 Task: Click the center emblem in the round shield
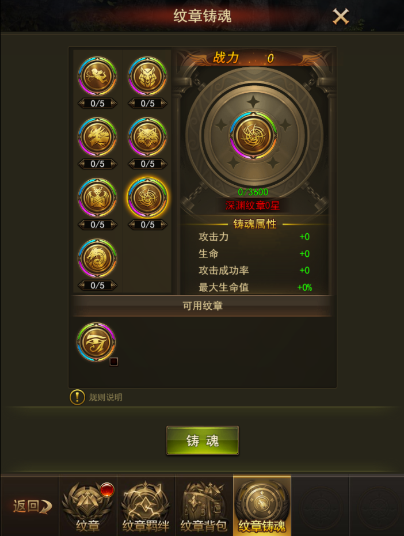coord(253,135)
